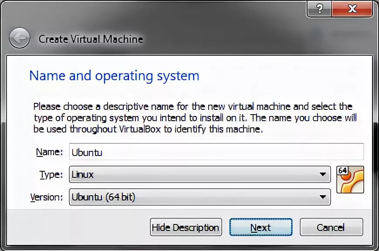The height and width of the screenshot is (251, 379).
Task: Go back using the round arrow button
Action: coord(20,38)
